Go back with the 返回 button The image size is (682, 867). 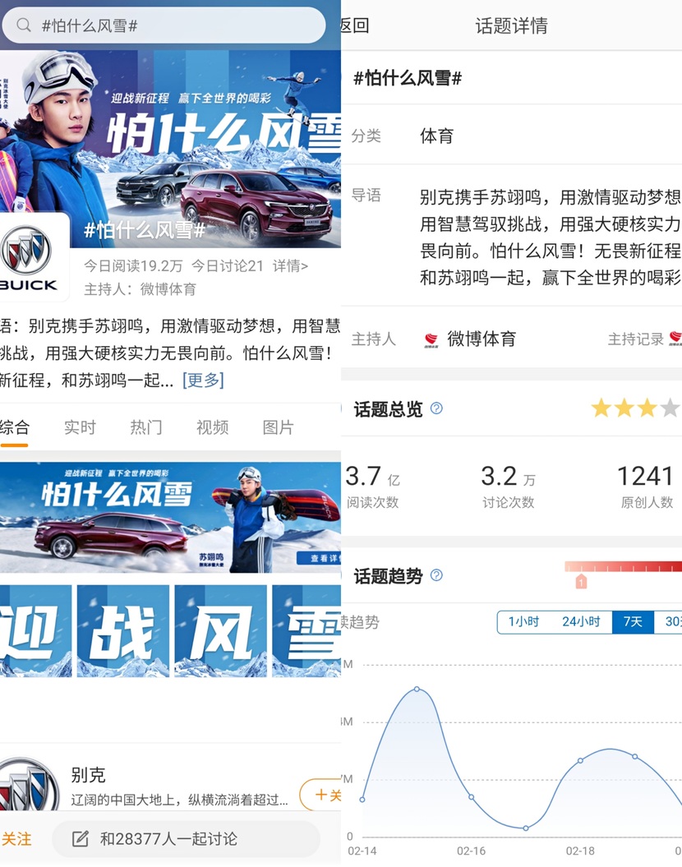[x=355, y=25]
